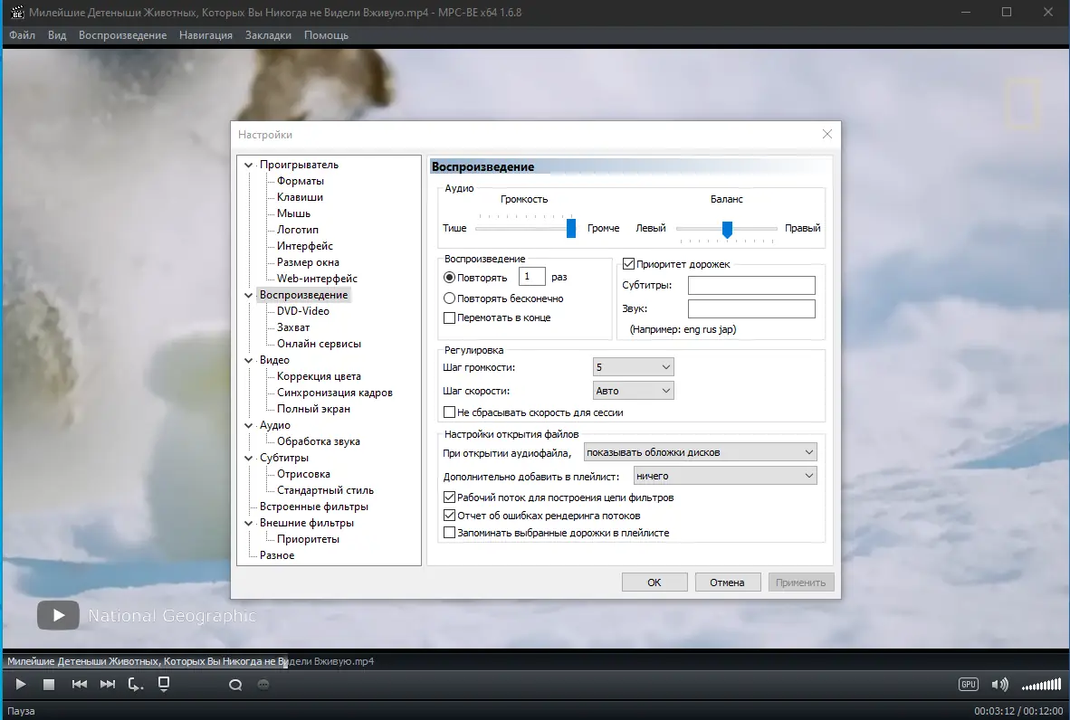Skip back to previous file
1070x720 pixels.
pos(79,685)
